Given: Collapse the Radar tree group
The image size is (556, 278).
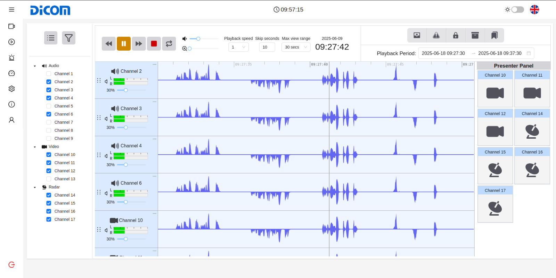Looking at the screenshot, I should (35, 187).
